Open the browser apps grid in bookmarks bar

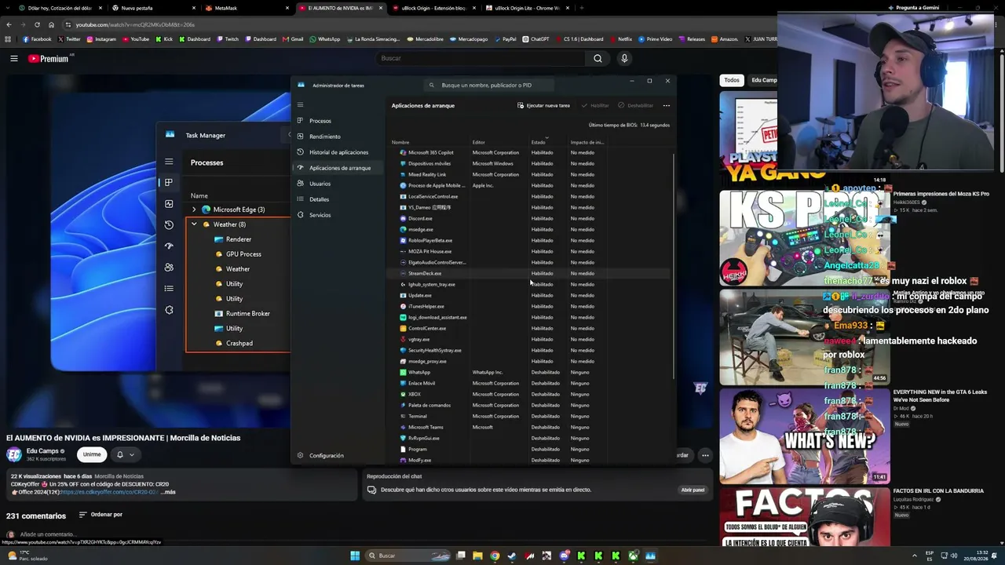[9, 39]
